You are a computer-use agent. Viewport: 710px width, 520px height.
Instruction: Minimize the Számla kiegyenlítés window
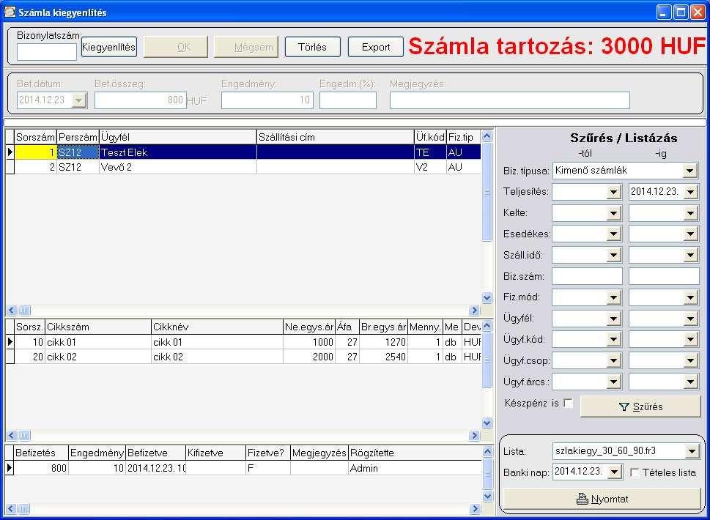coord(664,12)
